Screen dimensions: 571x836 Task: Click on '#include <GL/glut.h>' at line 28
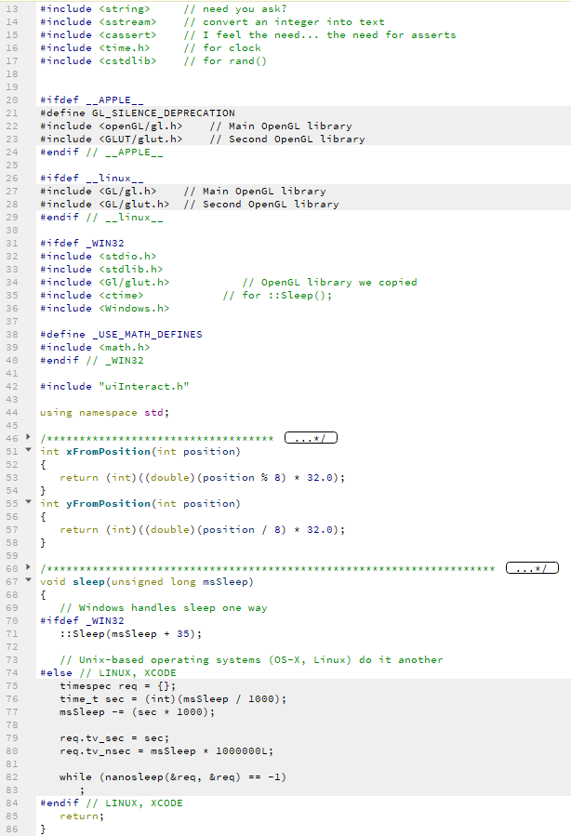click(x=104, y=205)
